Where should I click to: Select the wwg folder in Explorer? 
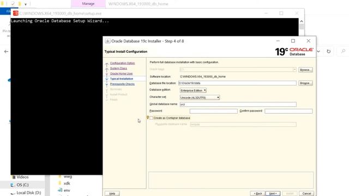click(68, 176)
